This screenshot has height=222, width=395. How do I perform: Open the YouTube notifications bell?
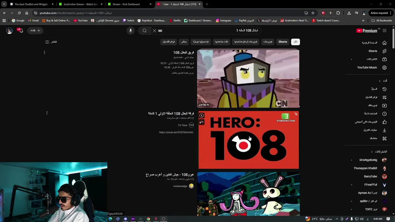21,31
